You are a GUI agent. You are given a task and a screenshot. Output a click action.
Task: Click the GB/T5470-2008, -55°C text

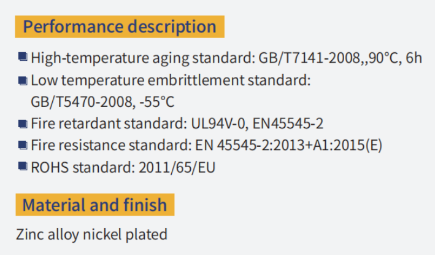(102, 101)
